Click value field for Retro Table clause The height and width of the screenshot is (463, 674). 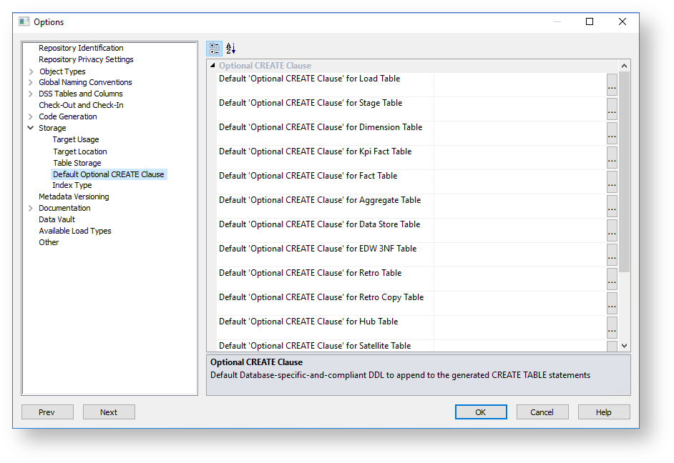click(519, 279)
